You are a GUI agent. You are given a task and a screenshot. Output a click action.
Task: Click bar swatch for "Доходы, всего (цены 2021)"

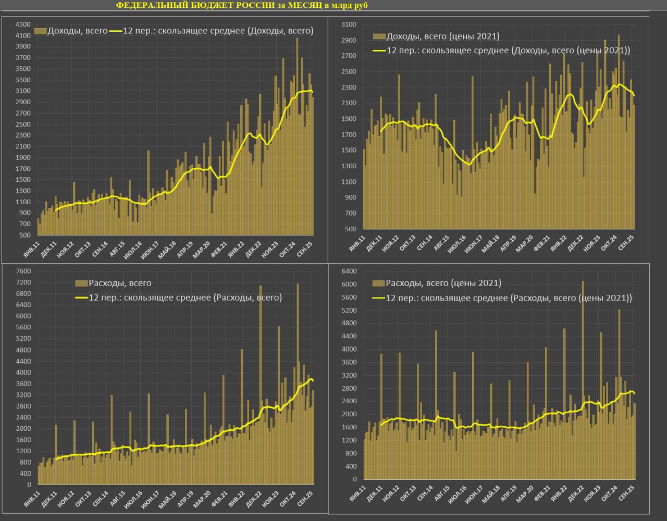pos(379,36)
